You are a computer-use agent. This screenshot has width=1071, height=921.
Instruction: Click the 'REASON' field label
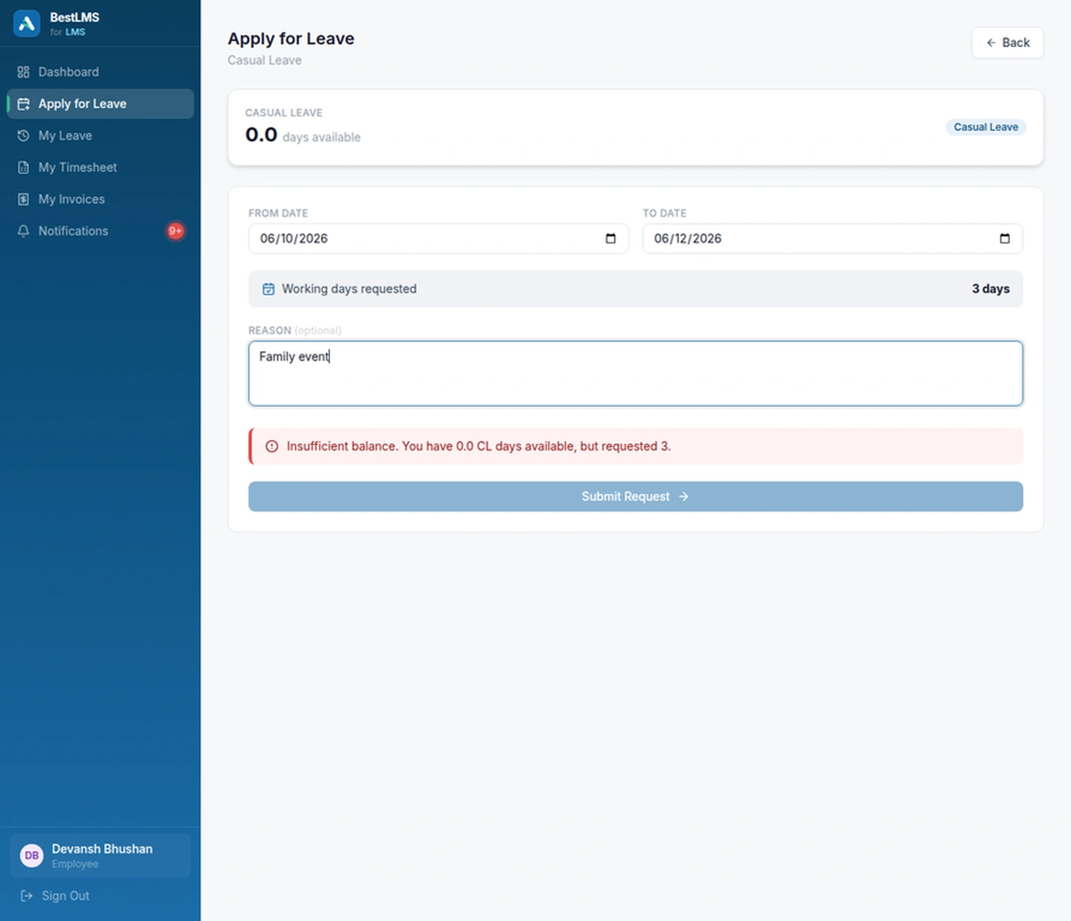point(269,330)
